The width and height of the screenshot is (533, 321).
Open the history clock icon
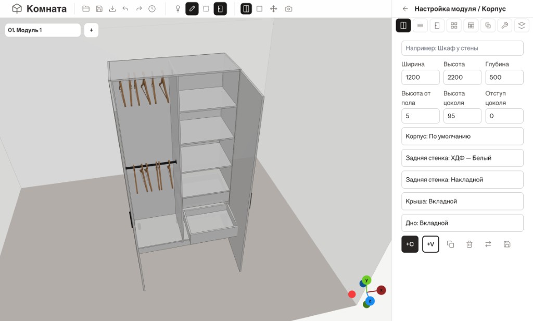pyautogui.click(x=152, y=9)
